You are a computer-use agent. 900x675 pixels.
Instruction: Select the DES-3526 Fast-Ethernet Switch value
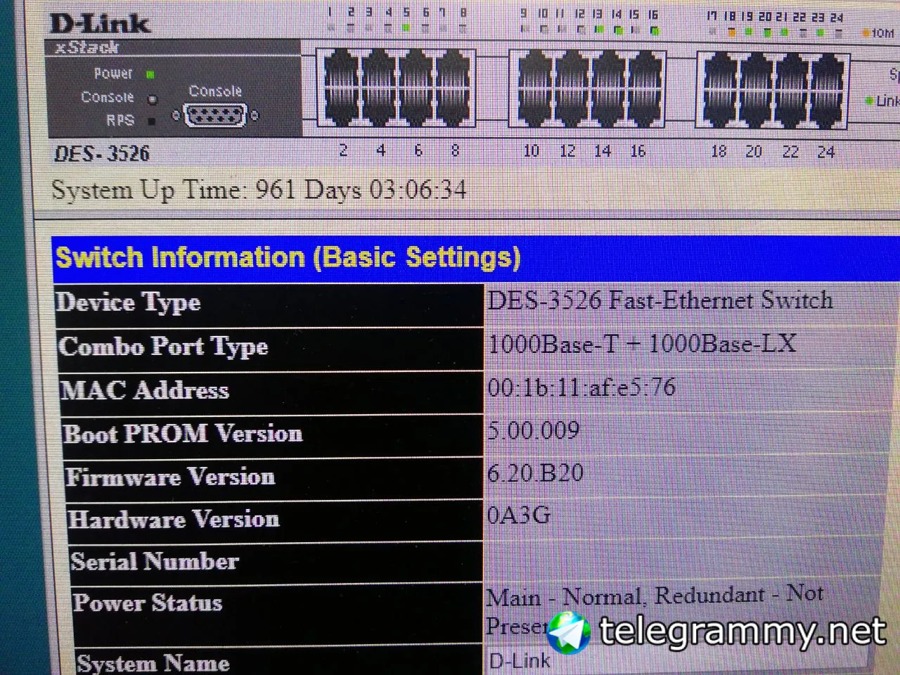pyautogui.click(x=660, y=300)
